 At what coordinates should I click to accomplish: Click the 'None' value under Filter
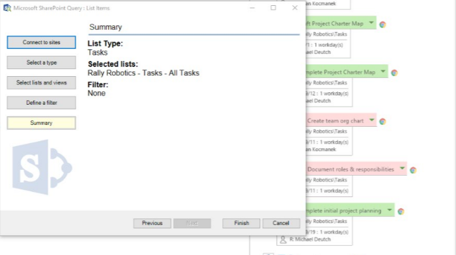[96, 93]
